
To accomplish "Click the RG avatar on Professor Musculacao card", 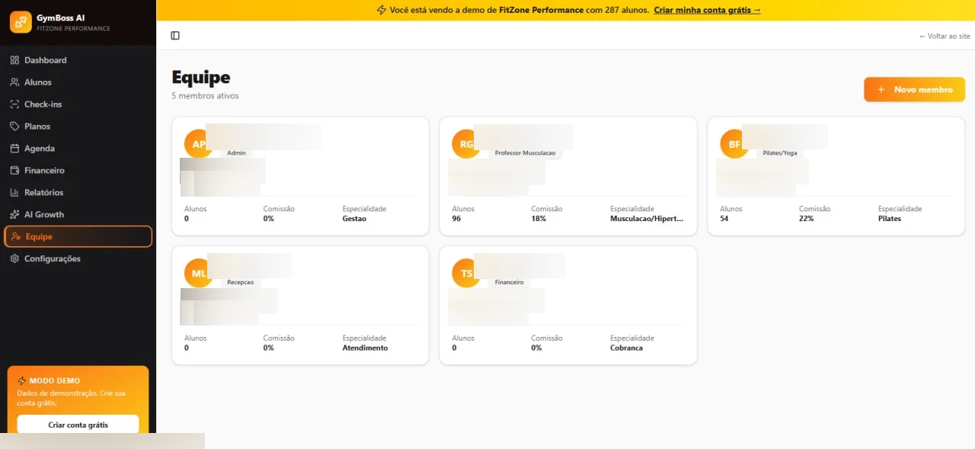I will pos(466,144).
